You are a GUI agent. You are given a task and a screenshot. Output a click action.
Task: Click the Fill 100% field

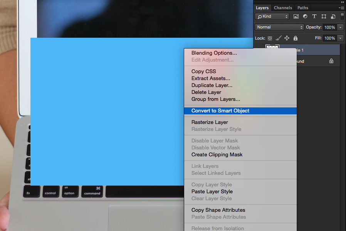click(x=330, y=38)
